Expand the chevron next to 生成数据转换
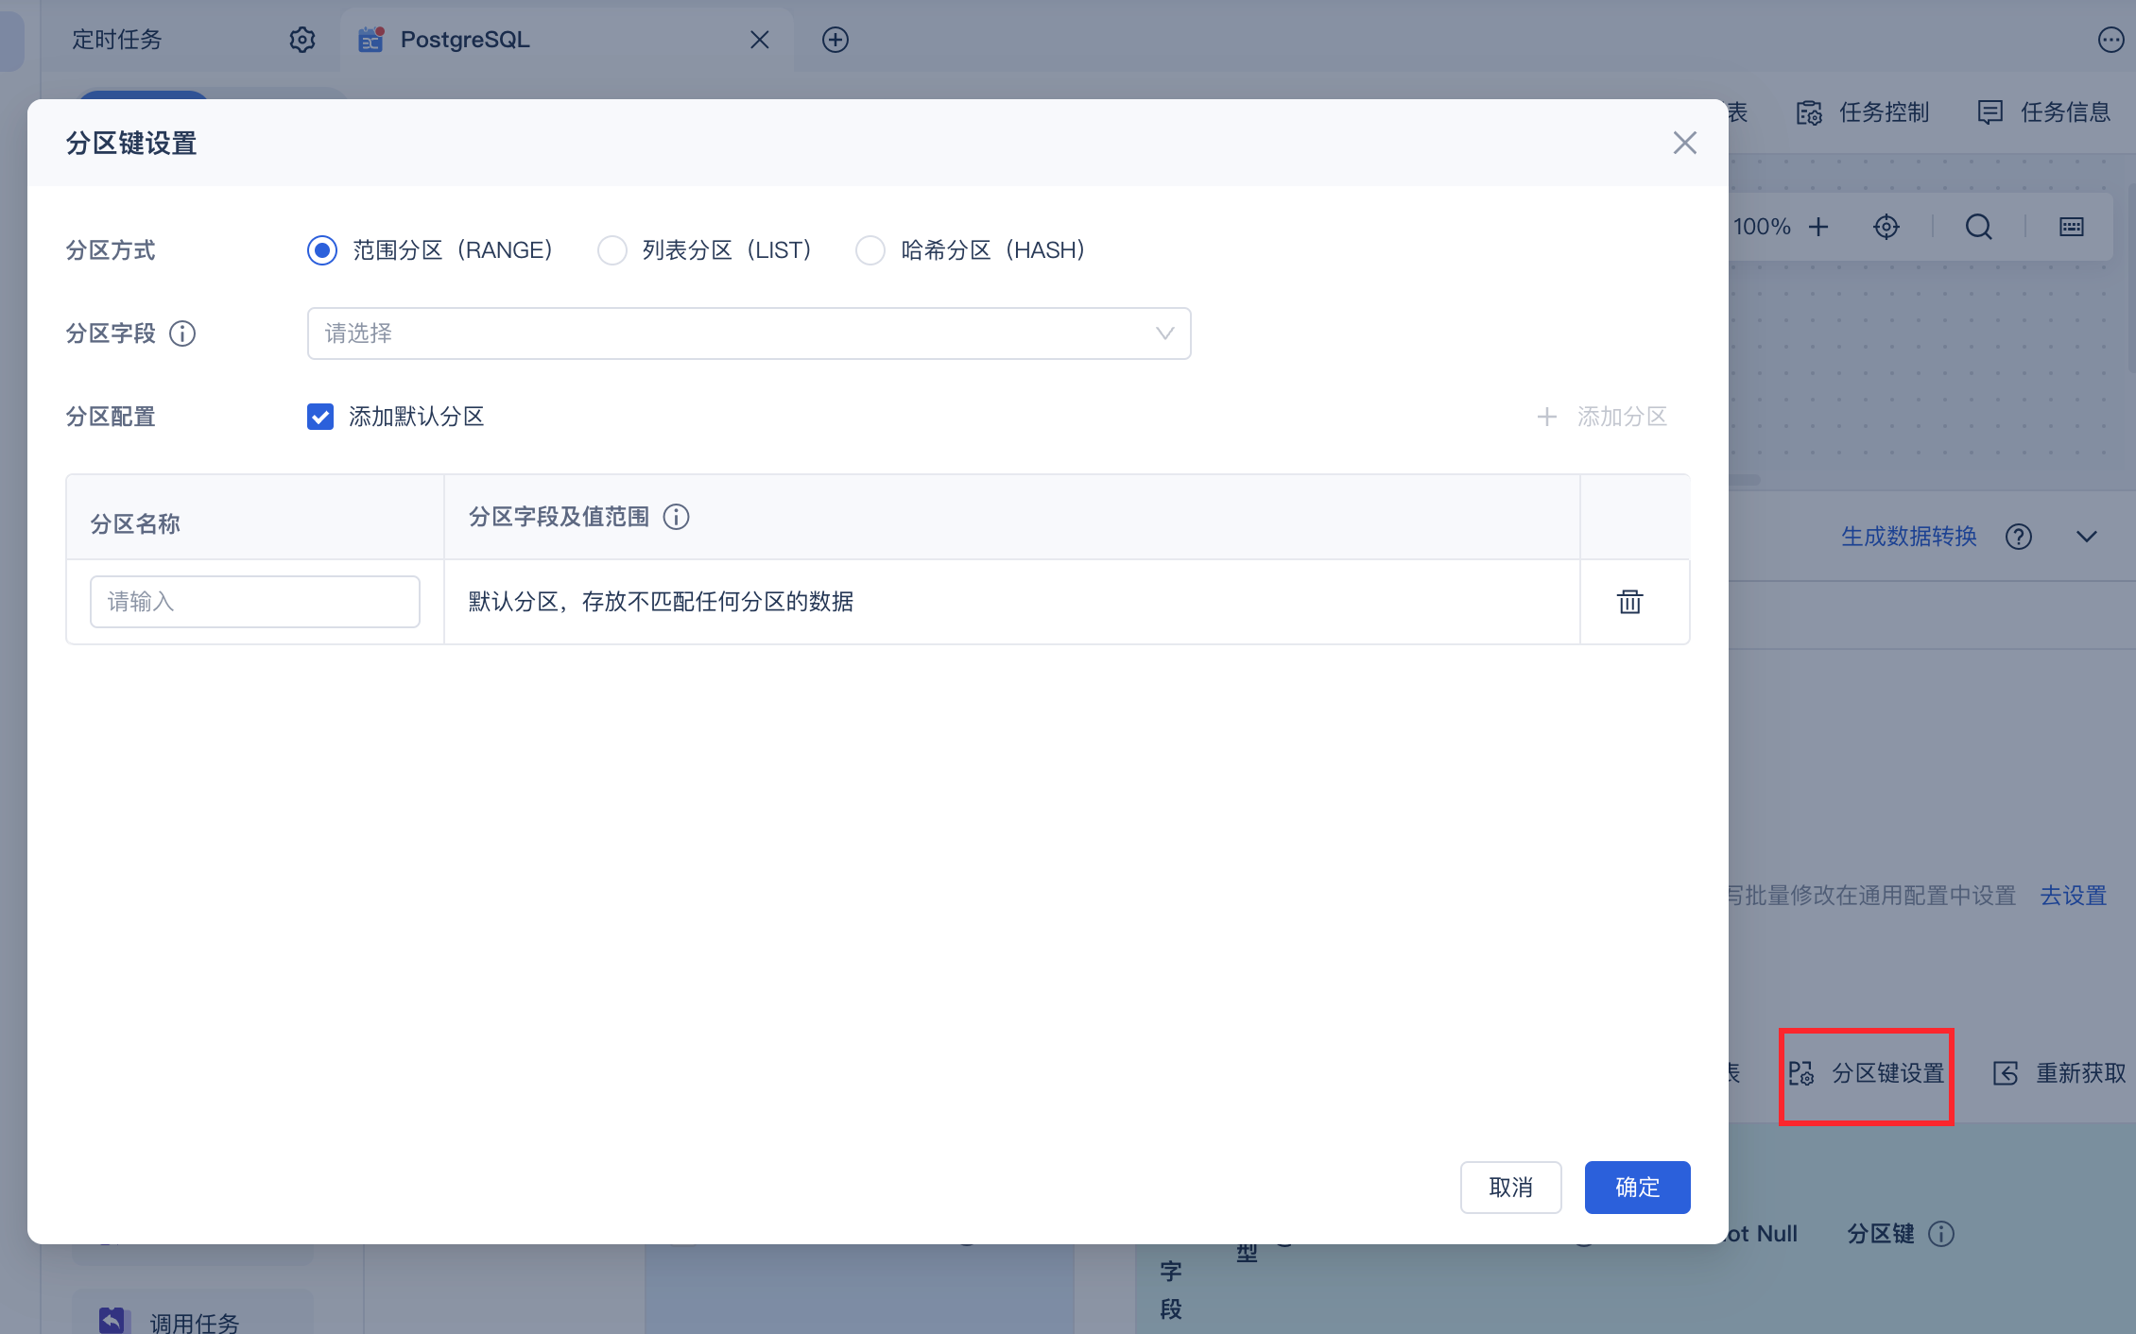 coord(2087,537)
